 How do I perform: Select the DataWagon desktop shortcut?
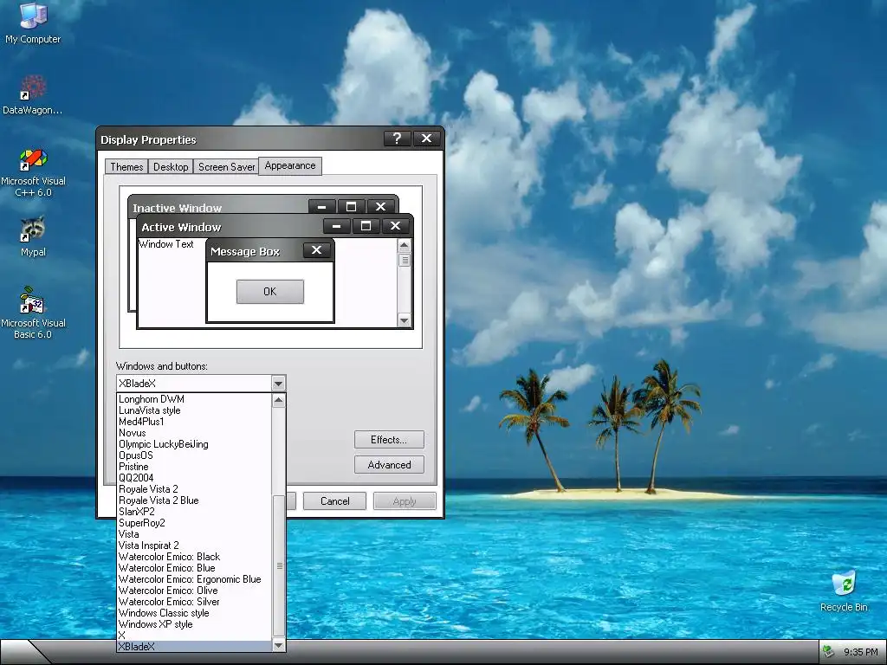click(x=33, y=95)
